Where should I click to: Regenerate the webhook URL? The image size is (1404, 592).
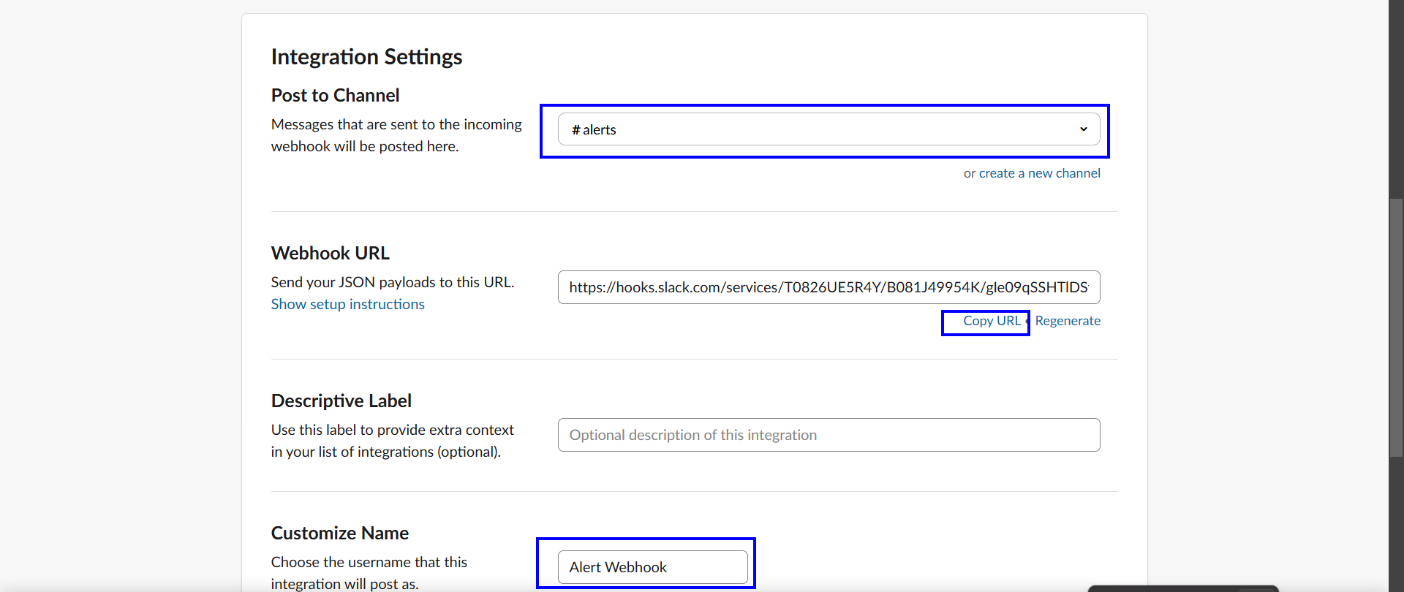1068,321
